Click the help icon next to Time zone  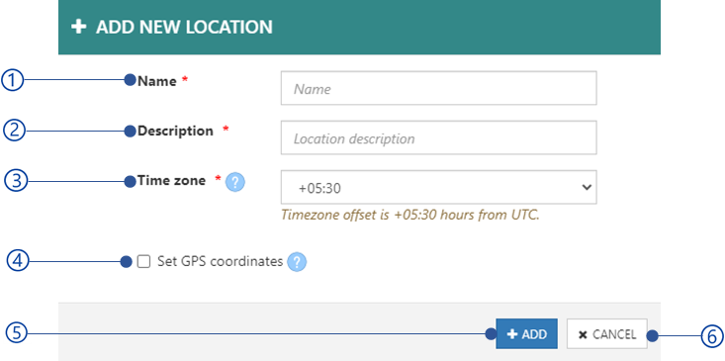click(x=234, y=183)
